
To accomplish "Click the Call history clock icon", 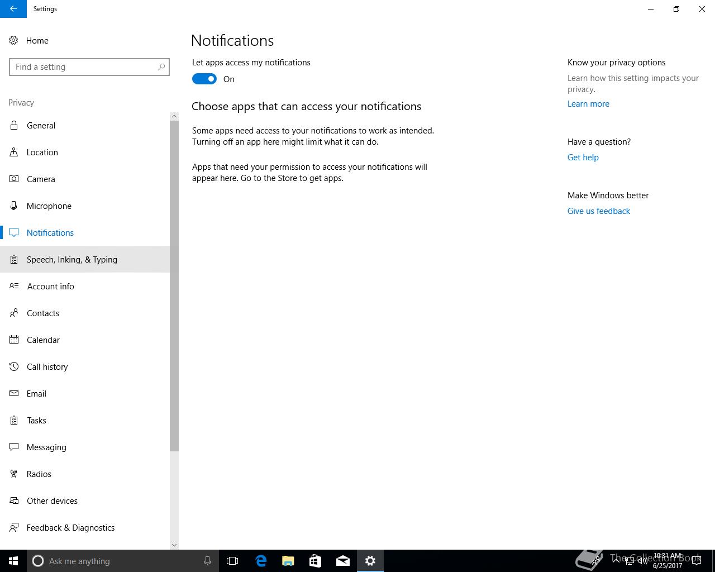I will point(14,366).
